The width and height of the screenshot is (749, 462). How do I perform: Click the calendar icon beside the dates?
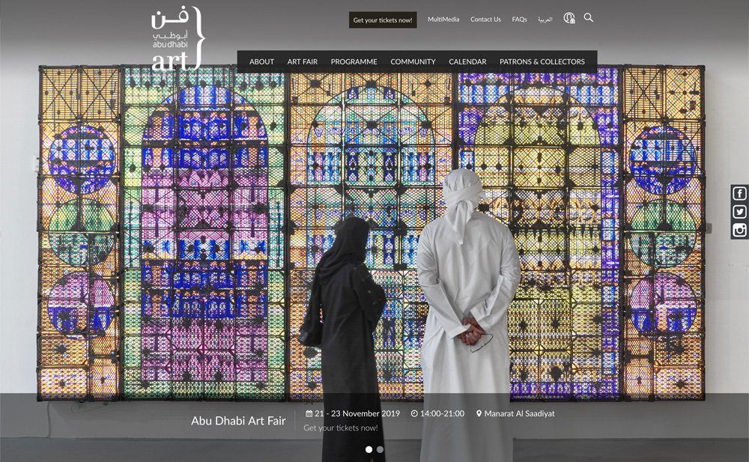click(x=309, y=413)
